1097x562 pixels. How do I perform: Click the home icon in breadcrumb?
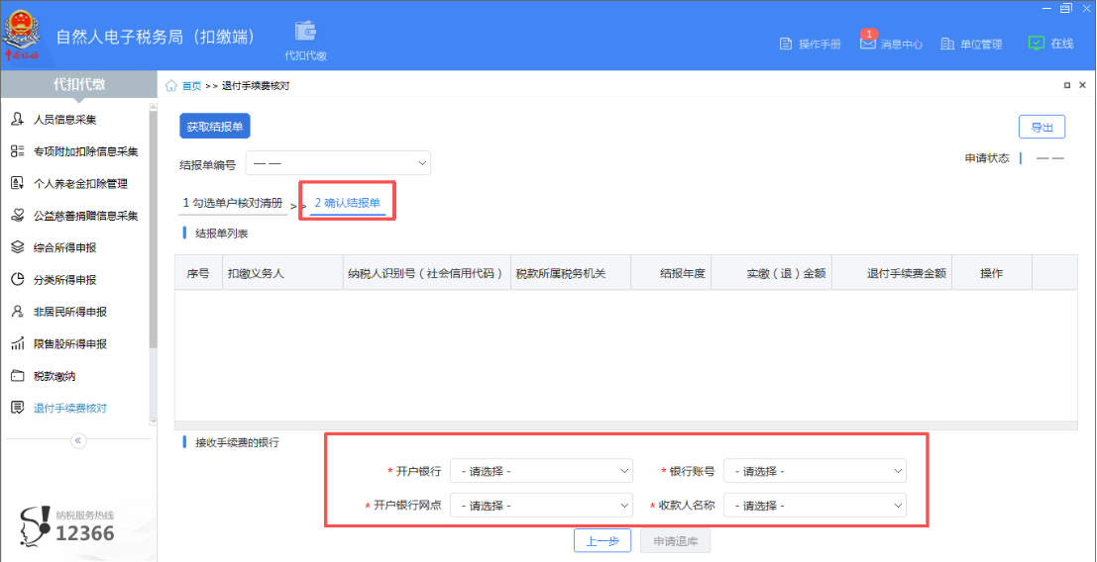click(170, 86)
